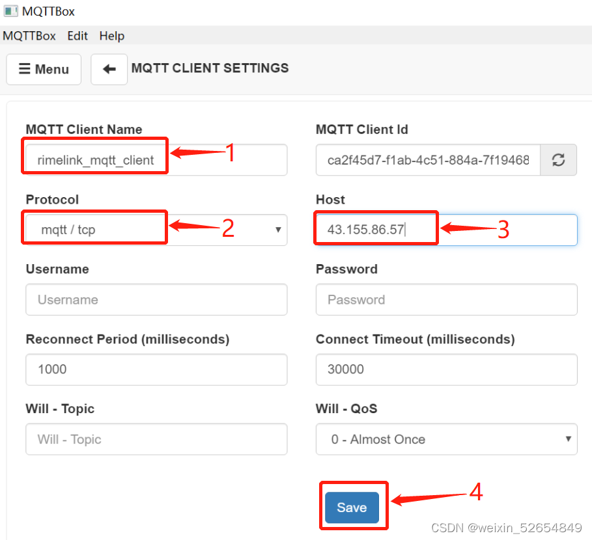Click the Will - Topic input field
The height and width of the screenshot is (540, 592).
click(156, 439)
